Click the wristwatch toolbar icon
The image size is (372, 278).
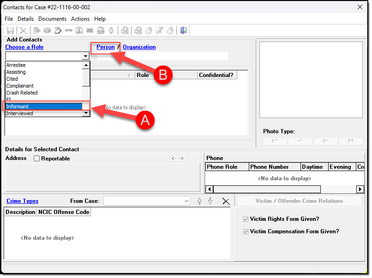[111, 31]
